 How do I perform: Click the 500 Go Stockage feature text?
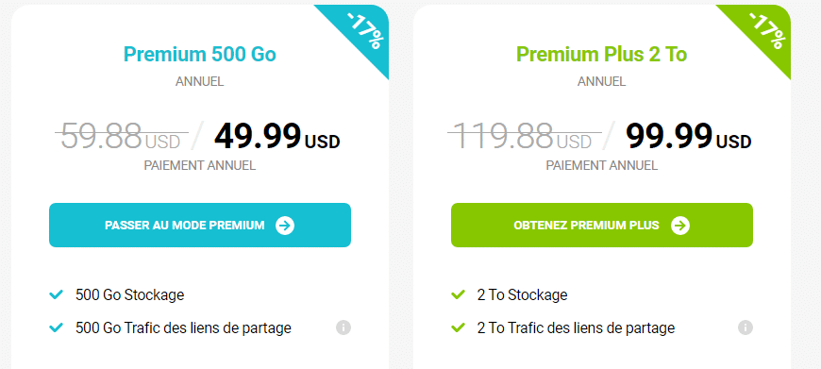(x=130, y=294)
